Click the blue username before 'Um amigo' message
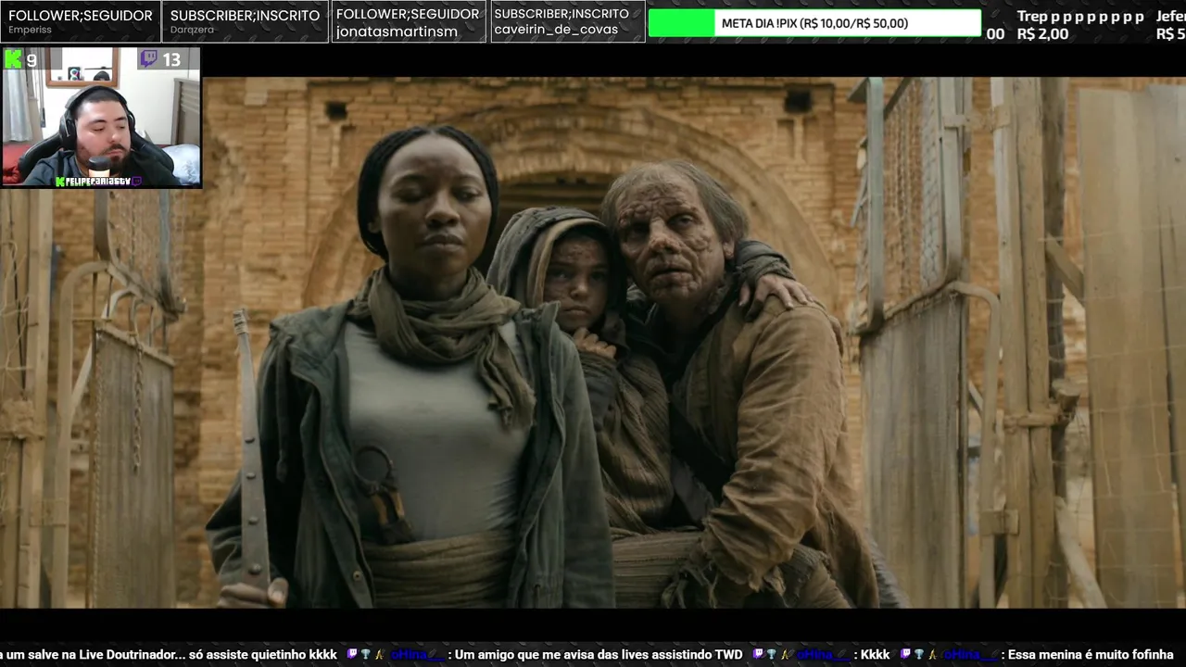 point(418,655)
